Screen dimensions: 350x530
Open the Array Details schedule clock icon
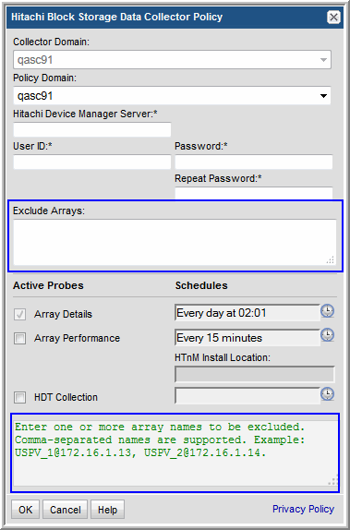(327, 310)
